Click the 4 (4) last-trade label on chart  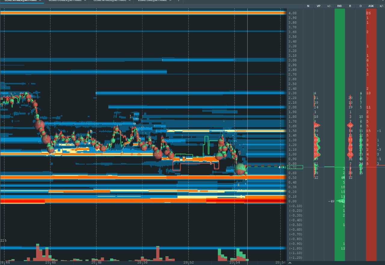[282, 167]
